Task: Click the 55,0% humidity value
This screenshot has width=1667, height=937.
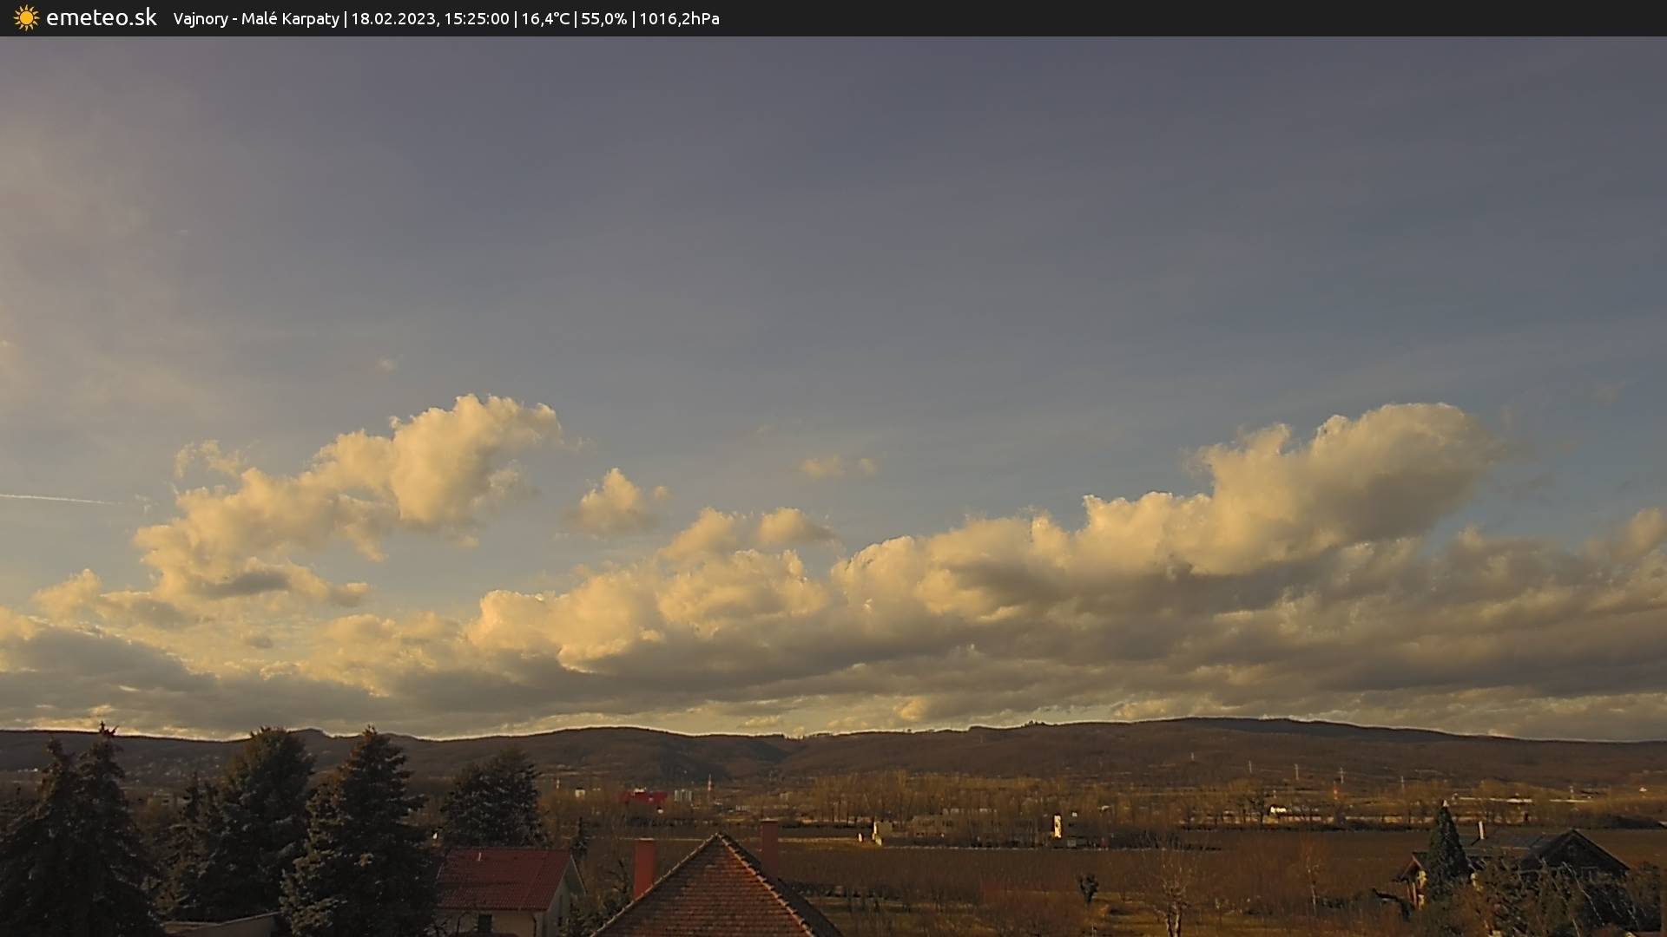Action: pos(603,19)
